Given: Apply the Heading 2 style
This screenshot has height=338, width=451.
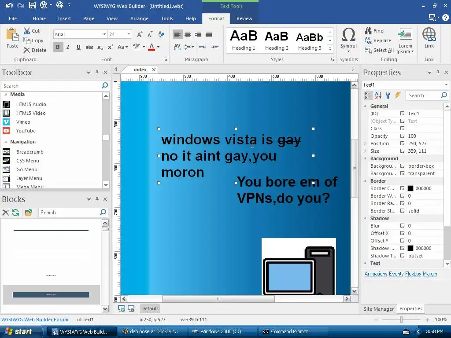Looking at the screenshot, I should (x=277, y=40).
